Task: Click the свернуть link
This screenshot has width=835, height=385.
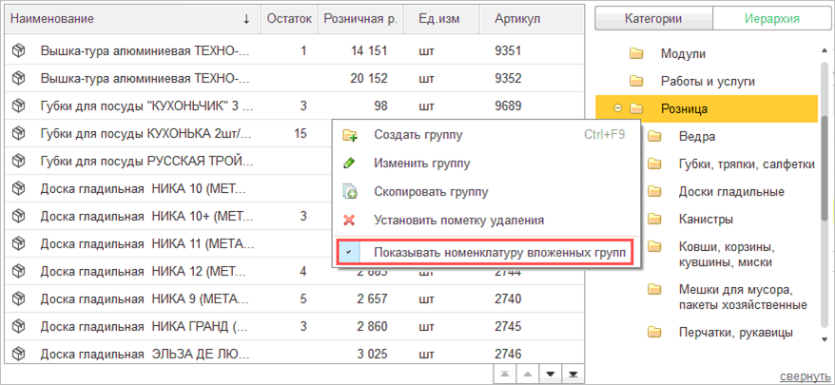Action: (806, 377)
